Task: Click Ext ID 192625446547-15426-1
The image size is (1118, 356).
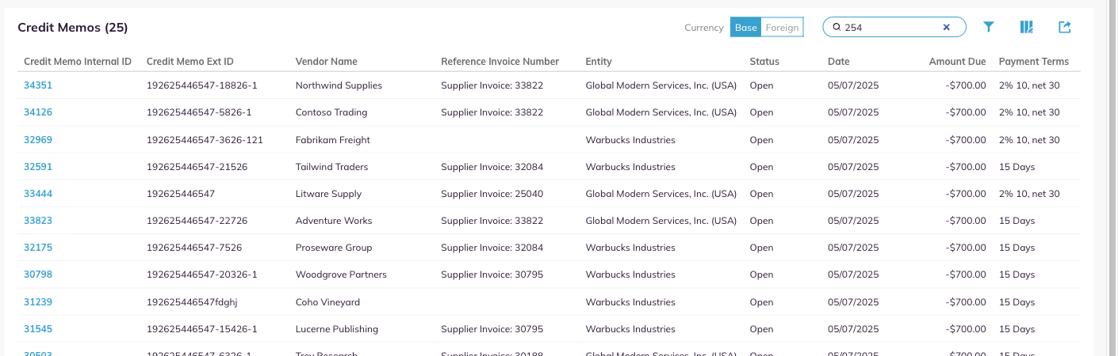Action: 202,329
